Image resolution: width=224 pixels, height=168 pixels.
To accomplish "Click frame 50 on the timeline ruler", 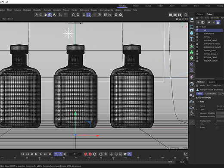I will click(88, 158).
